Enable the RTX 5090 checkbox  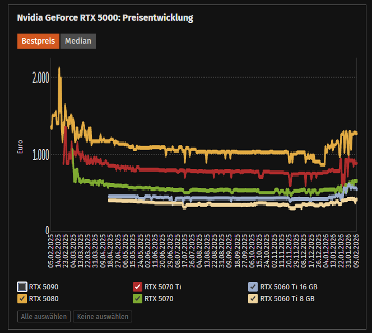[x=22, y=287]
